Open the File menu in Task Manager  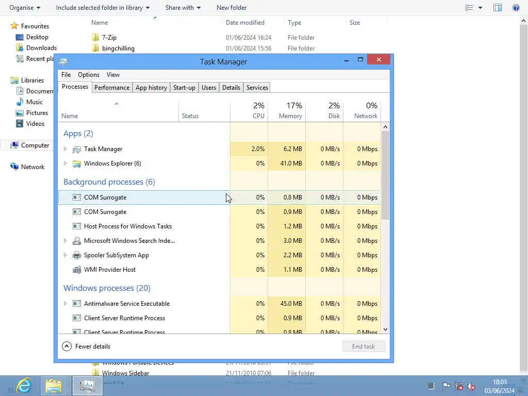pyautogui.click(x=66, y=75)
